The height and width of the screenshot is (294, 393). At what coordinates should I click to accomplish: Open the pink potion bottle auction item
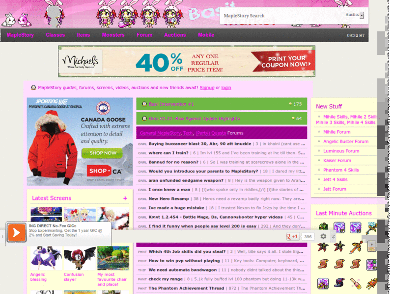click(355, 284)
